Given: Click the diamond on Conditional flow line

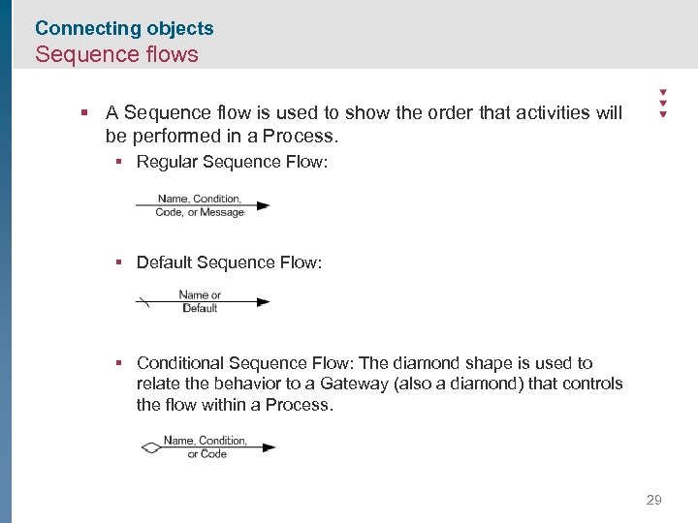Looking at the screenshot, I should click(150, 447).
